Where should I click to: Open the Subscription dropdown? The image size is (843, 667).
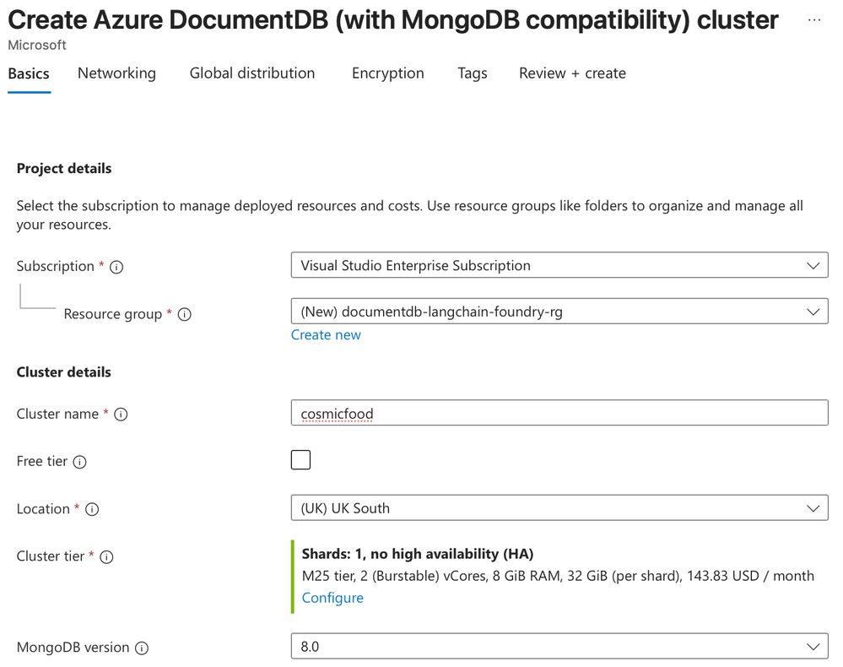[559, 266]
